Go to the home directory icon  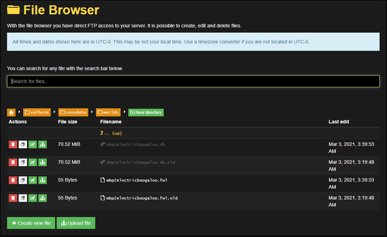11,112
